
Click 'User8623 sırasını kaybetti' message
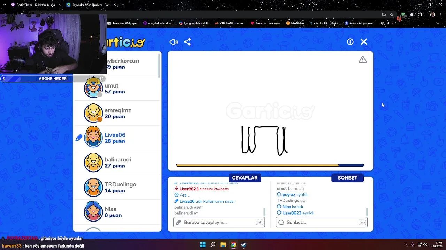click(201, 189)
